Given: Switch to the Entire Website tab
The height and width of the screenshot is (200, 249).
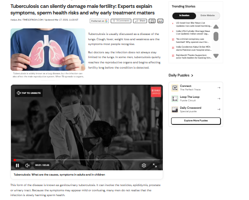Looking at the screenshot, I should [207, 16].
